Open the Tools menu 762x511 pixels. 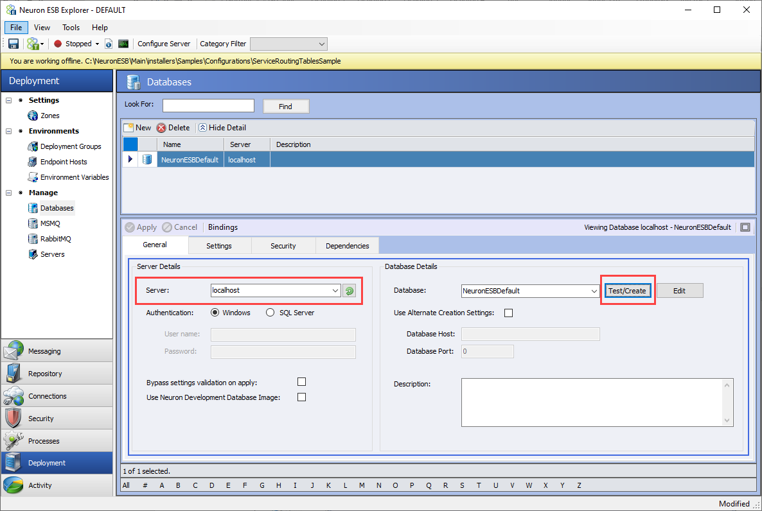coord(71,28)
